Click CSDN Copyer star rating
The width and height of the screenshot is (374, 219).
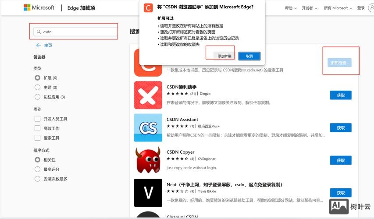(177, 159)
